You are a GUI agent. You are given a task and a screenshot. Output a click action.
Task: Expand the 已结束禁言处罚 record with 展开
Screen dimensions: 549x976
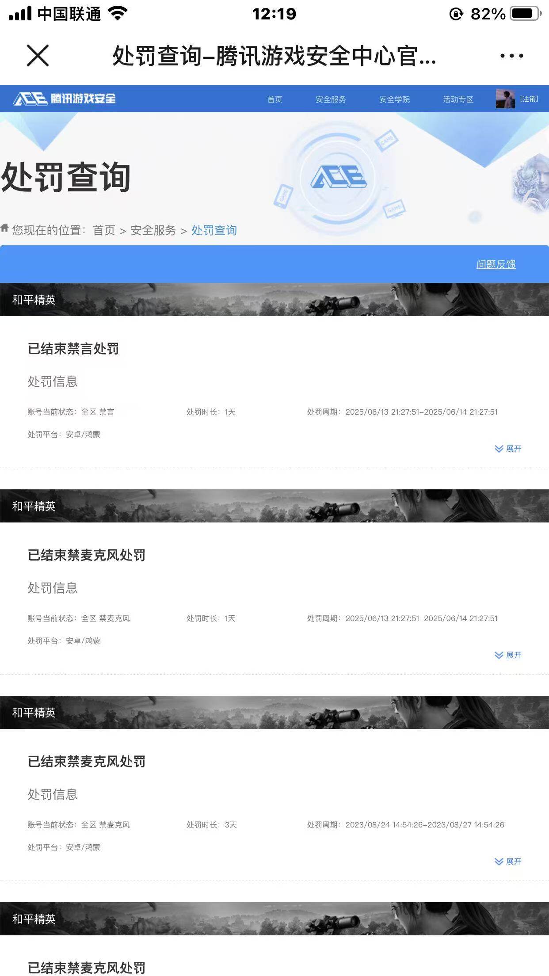pos(508,449)
